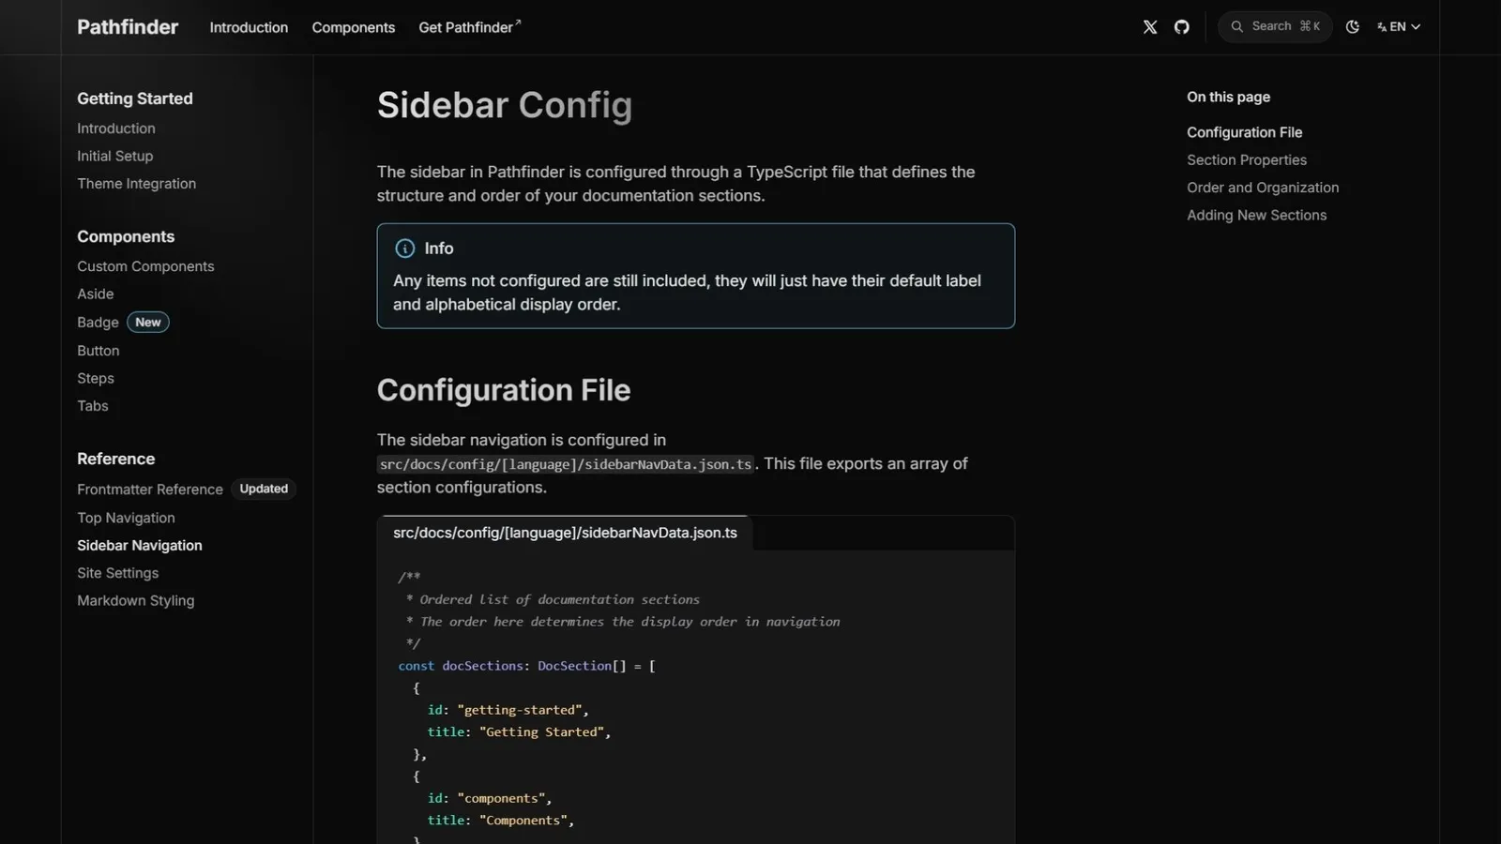
Task: Open the Steps component page
Action: (96, 379)
